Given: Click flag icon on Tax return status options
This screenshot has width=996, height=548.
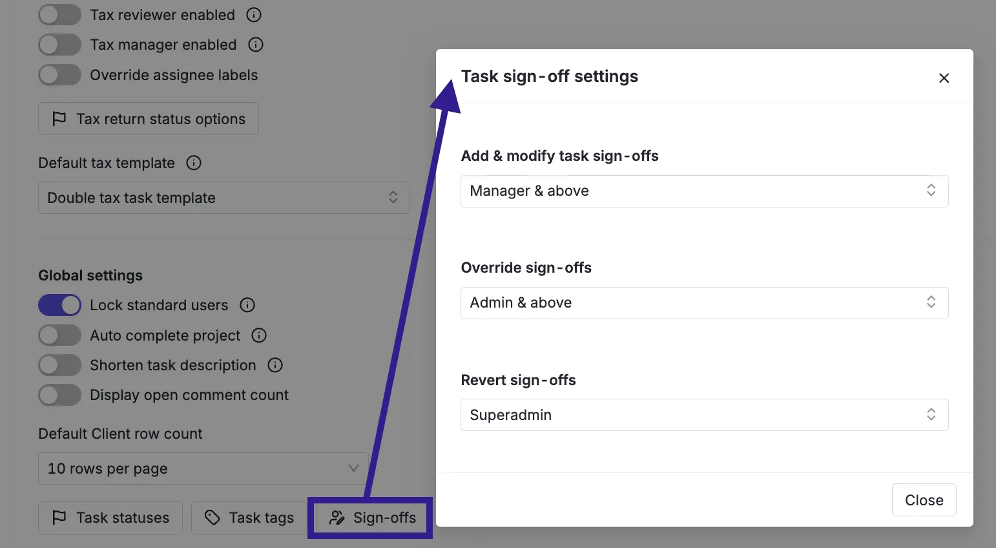Looking at the screenshot, I should click(59, 119).
